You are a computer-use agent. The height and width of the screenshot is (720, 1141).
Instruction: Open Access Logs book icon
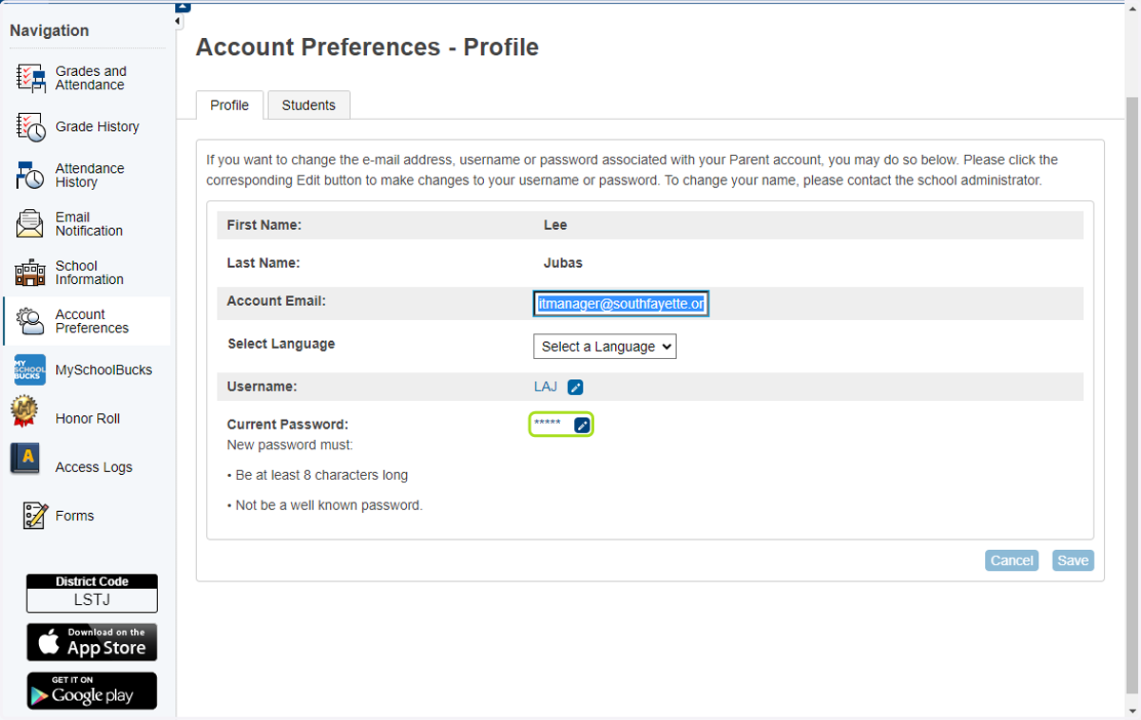tap(25, 459)
